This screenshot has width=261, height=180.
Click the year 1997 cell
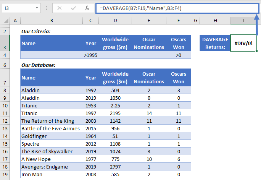pos(91,114)
